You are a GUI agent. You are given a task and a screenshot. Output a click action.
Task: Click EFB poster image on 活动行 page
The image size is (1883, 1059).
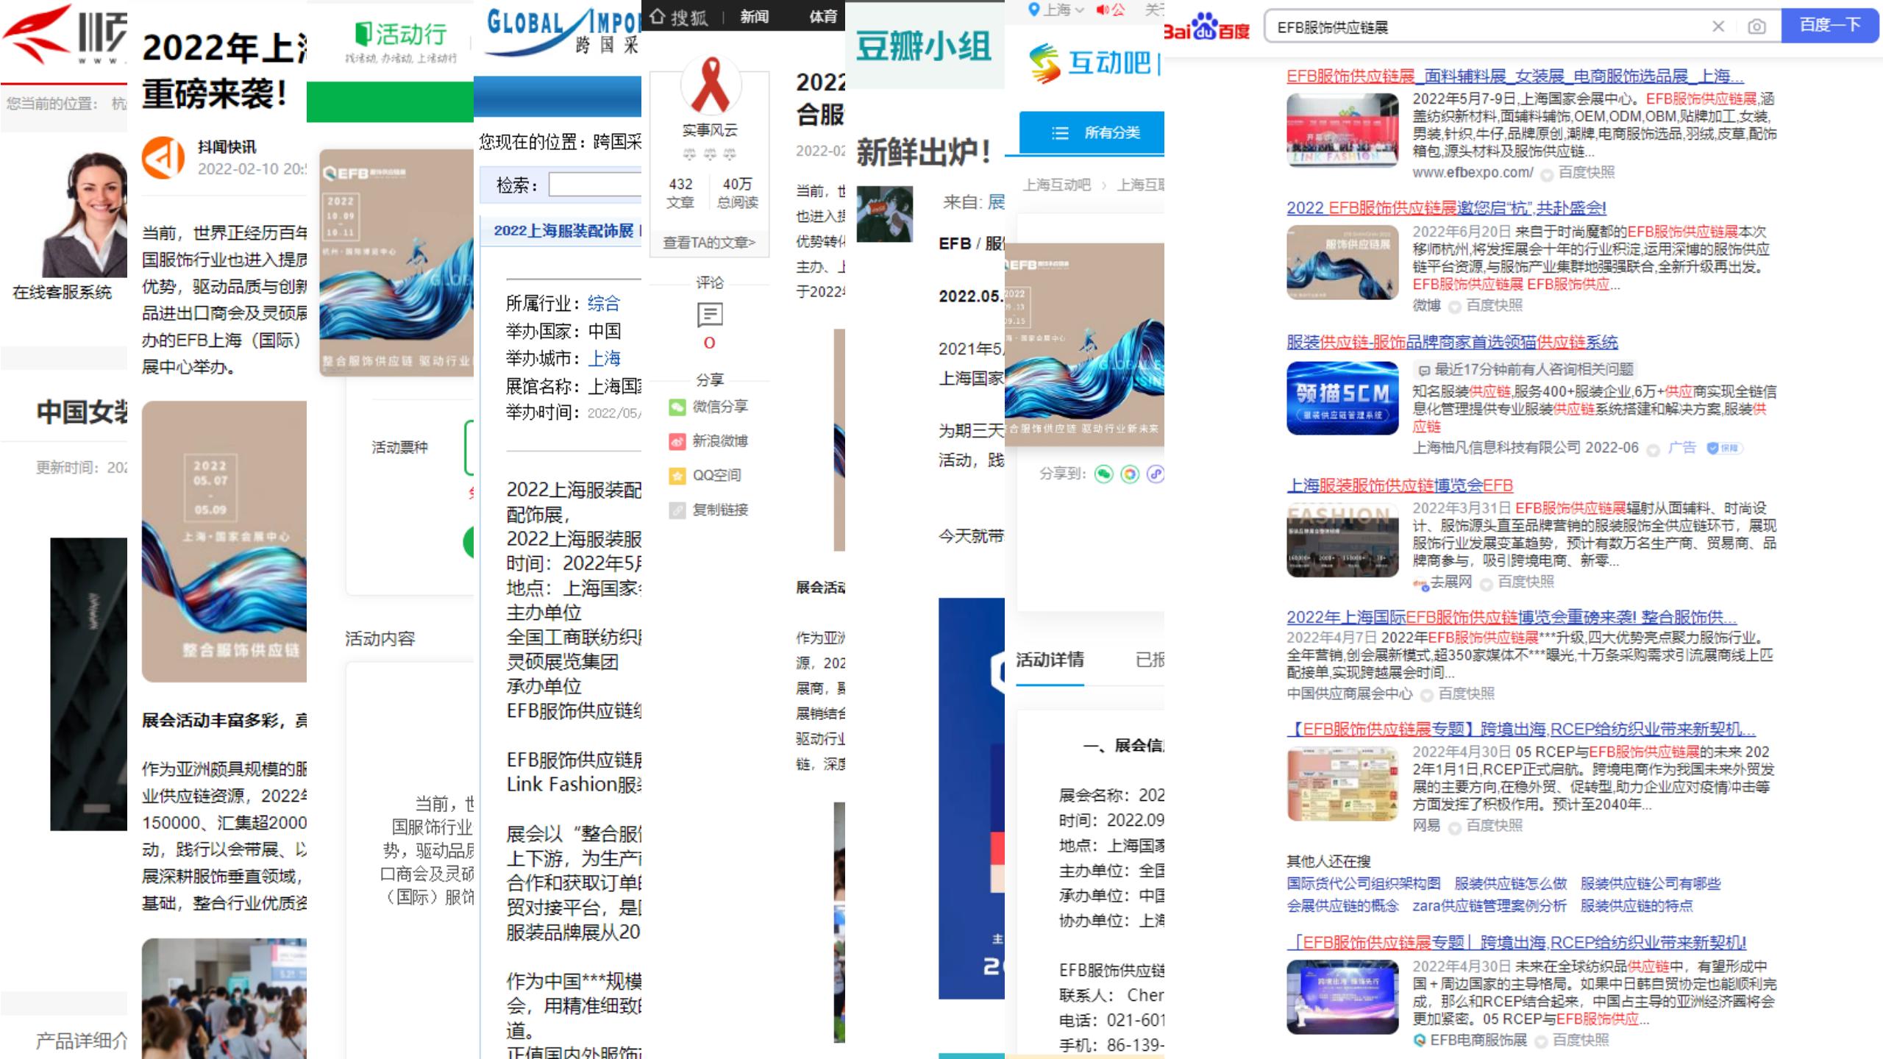click(396, 263)
